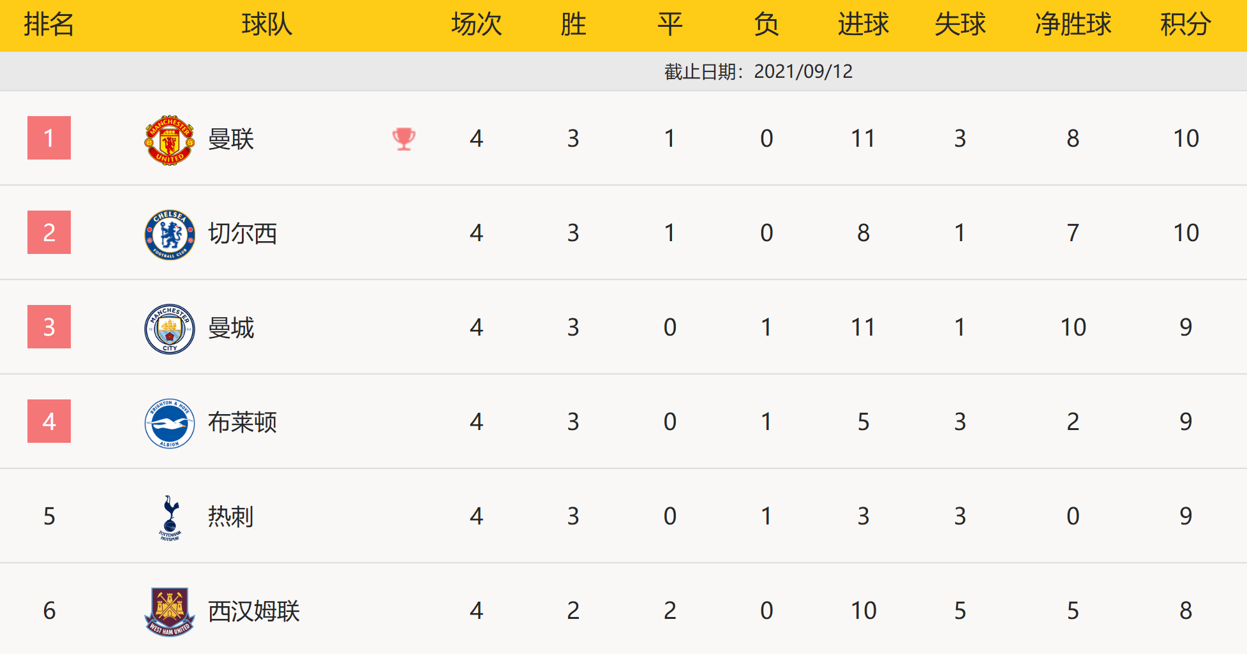Click the 球队 column header
Screen dimensions: 1247x654
tap(267, 25)
